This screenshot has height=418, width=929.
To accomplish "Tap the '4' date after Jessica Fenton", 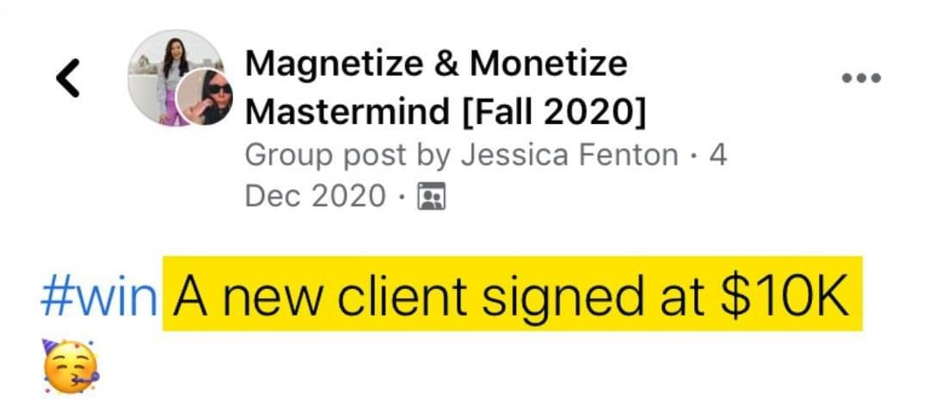I will (x=717, y=156).
